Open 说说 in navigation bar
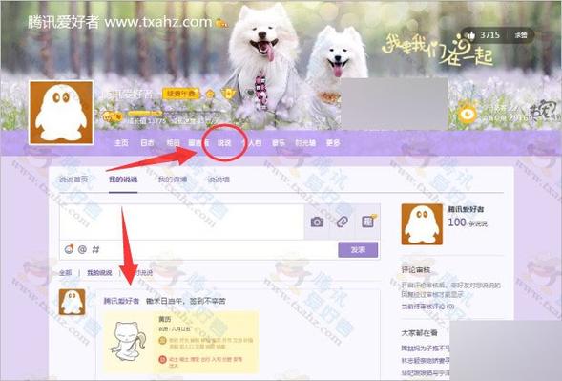Image resolution: width=562 pixels, height=381 pixels. (224, 143)
